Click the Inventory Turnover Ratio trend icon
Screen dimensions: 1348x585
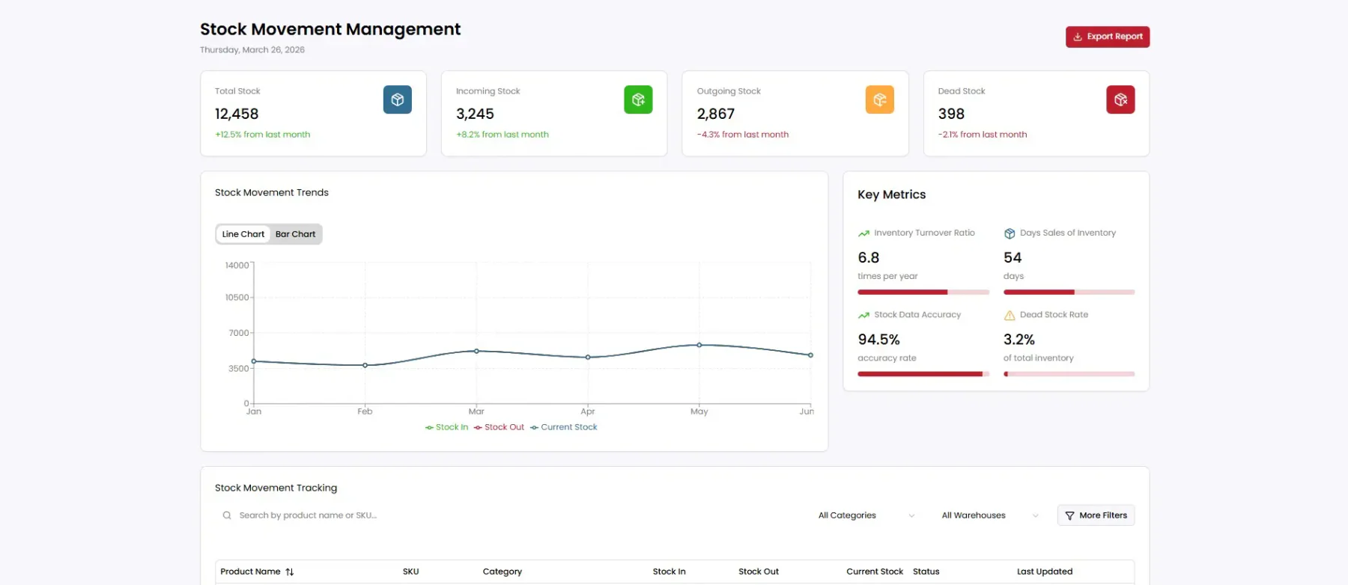[863, 233]
